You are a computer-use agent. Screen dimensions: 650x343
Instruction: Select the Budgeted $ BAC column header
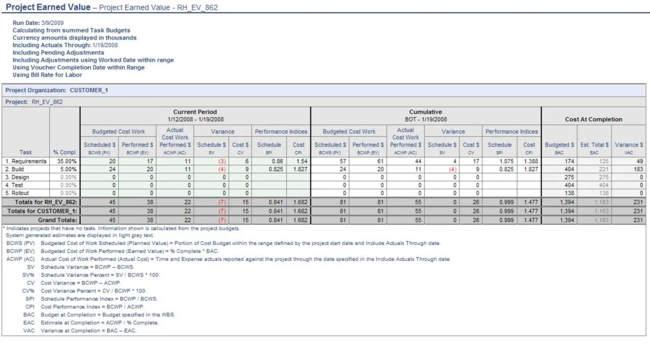(x=559, y=148)
